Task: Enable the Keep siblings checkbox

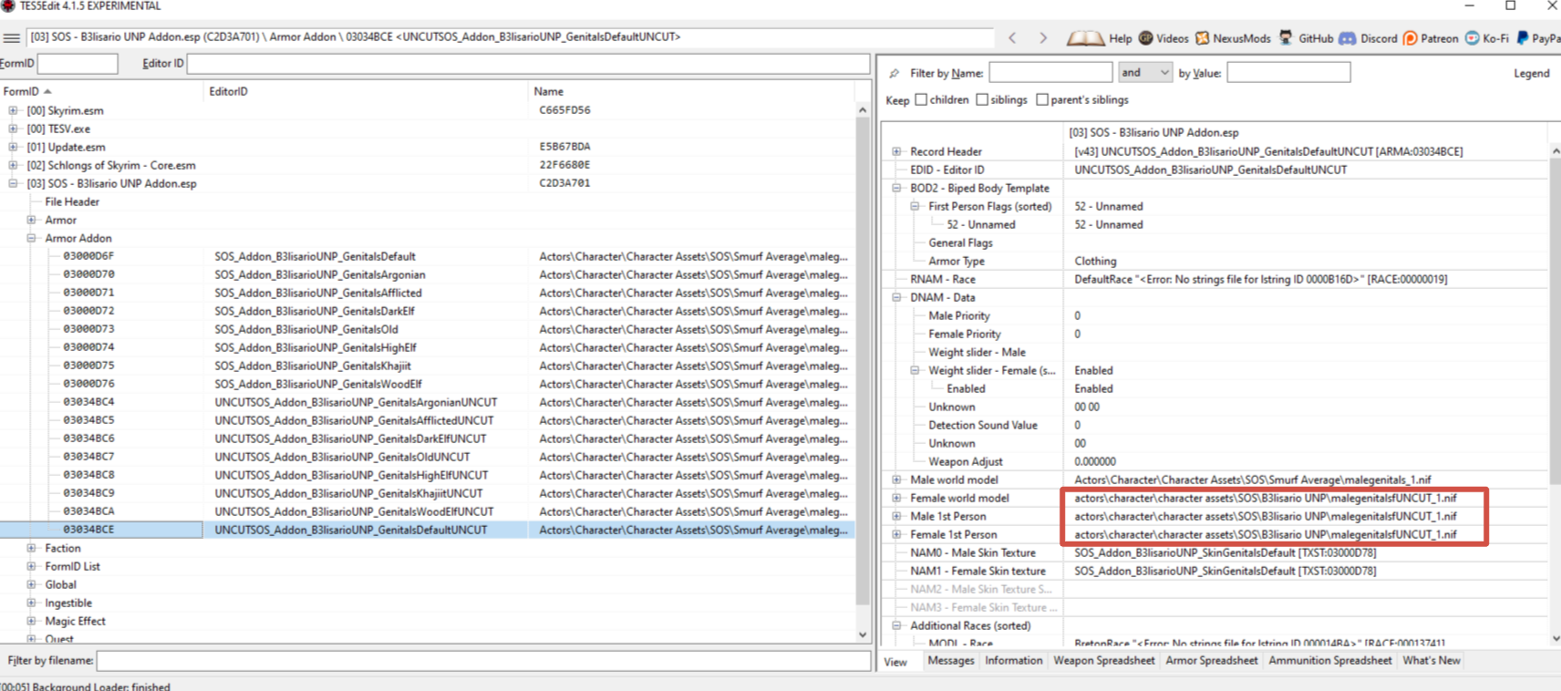Action: point(982,99)
